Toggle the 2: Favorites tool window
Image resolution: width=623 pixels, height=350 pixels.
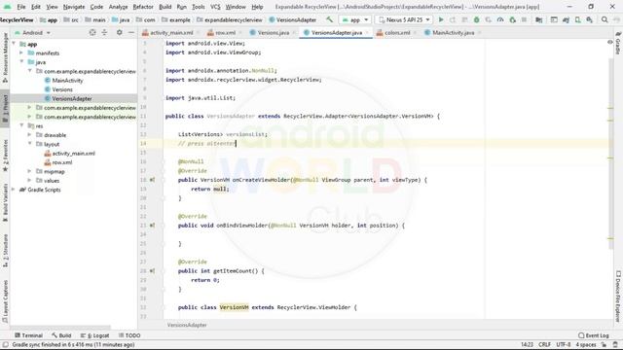(5, 155)
